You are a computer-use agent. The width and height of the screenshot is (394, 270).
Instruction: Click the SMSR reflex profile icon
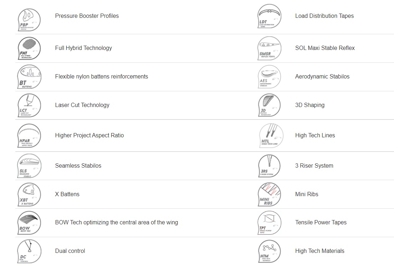point(269,48)
